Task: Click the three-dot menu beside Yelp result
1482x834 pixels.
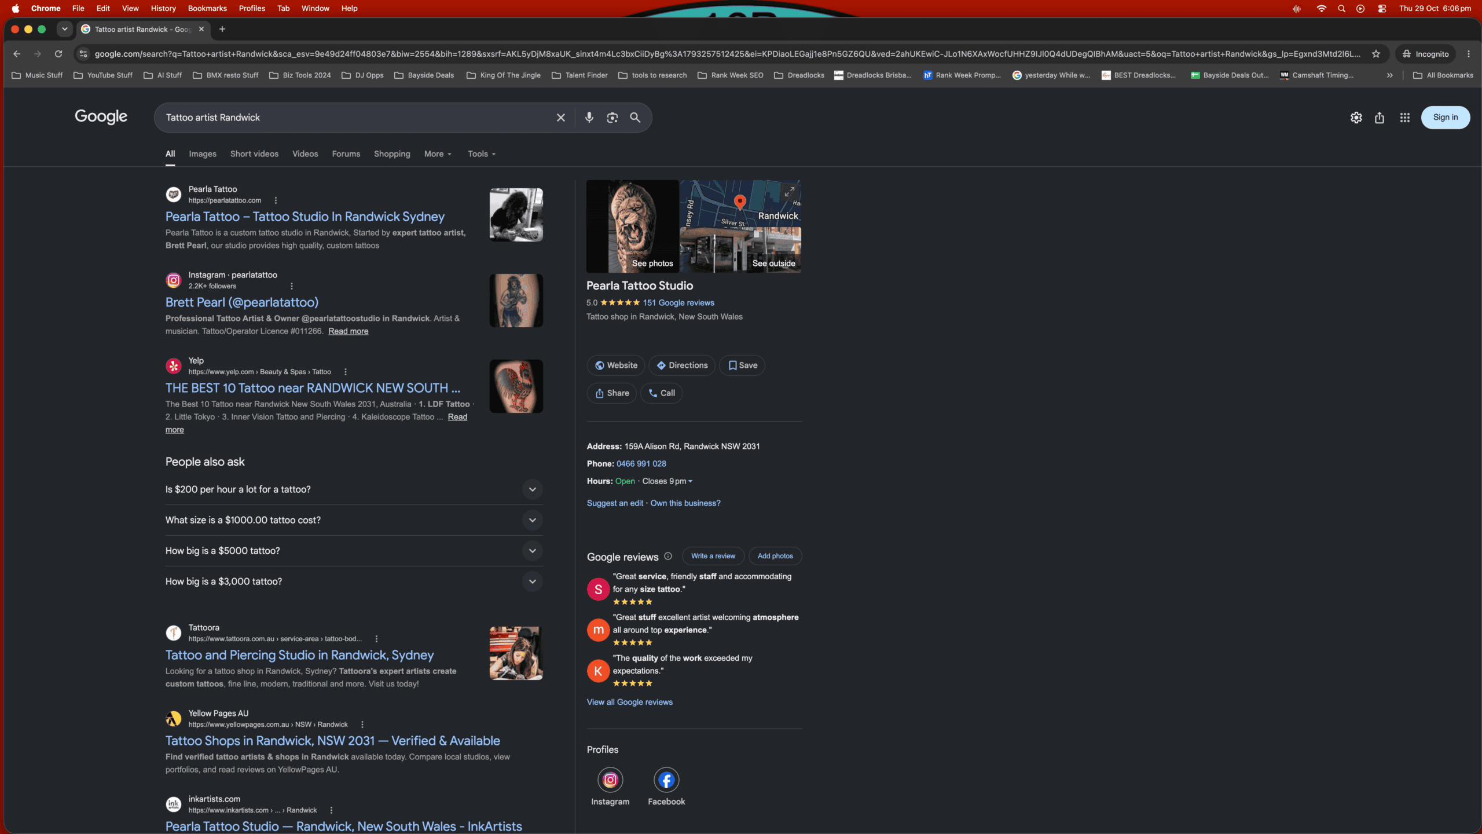Action: pos(346,372)
